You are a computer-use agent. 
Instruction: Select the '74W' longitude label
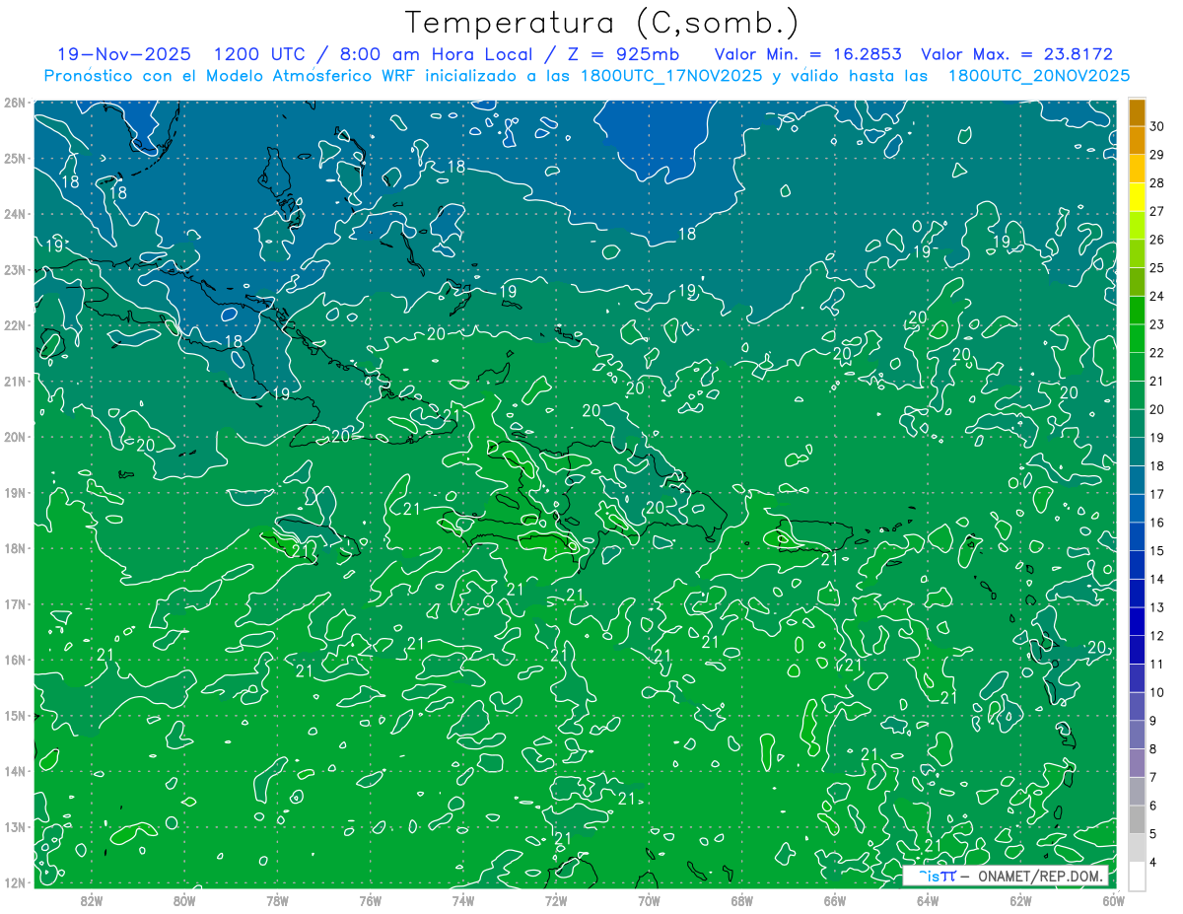(x=462, y=900)
